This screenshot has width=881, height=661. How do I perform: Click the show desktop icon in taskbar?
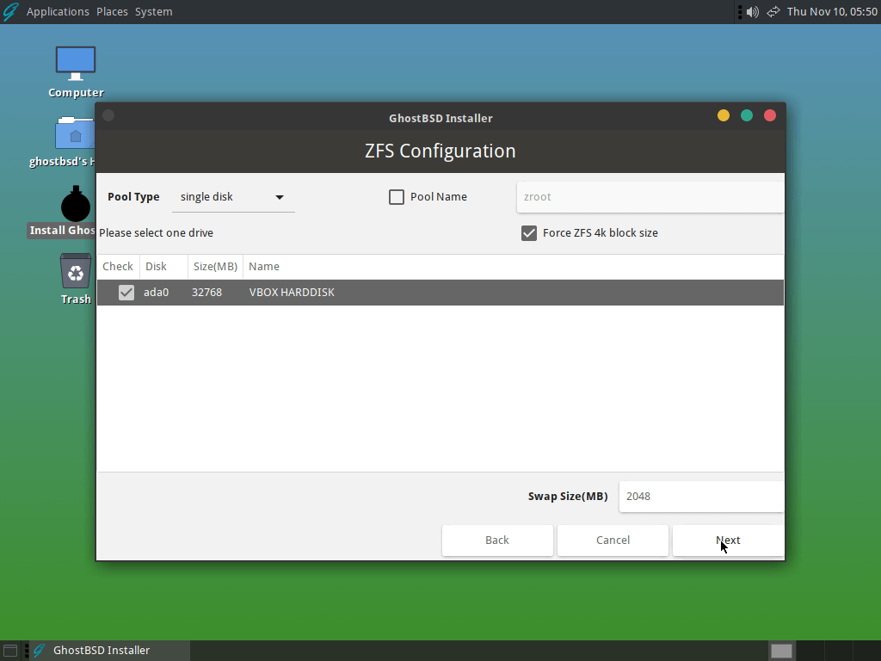tap(10, 651)
